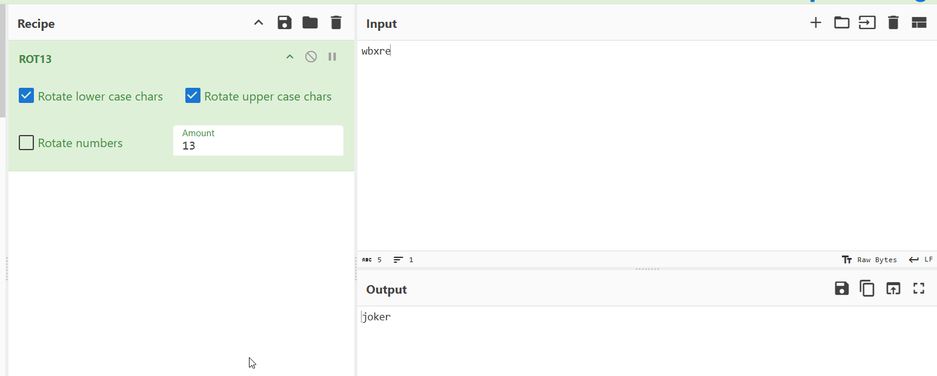Image resolution: width=937 pixels, height=376 pixels.
Task: Disable the ROT13 operation
Action: (311, 57)
